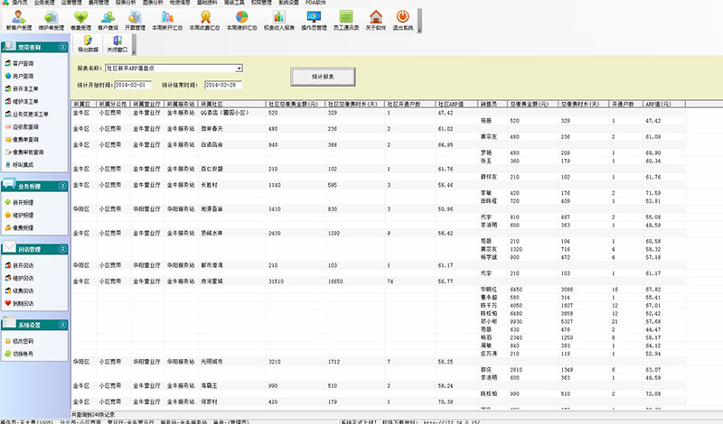Sort by 所属社区 column header
Screen dimensions: 723x424
[232, 104]
